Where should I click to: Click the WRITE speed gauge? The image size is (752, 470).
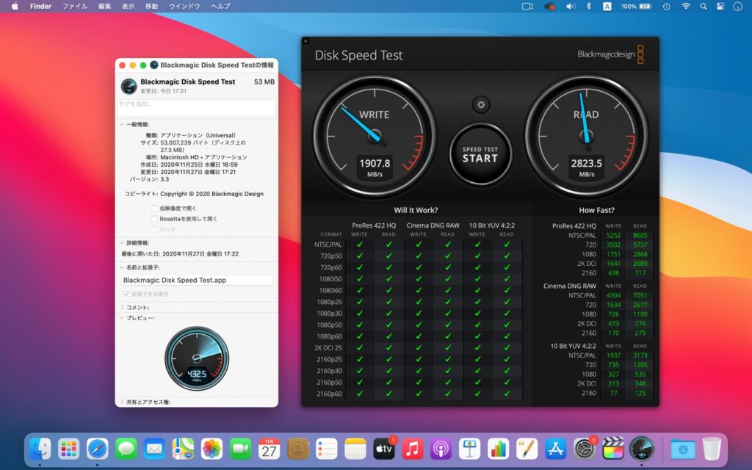(374, 136)
